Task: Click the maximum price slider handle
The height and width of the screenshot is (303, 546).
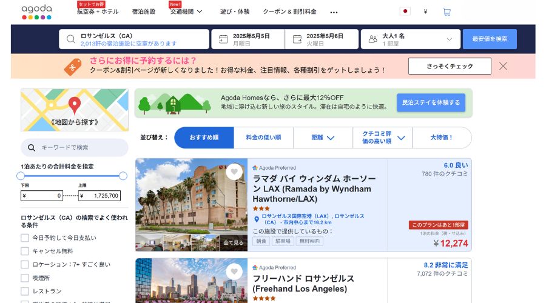Action: (123, 176)
